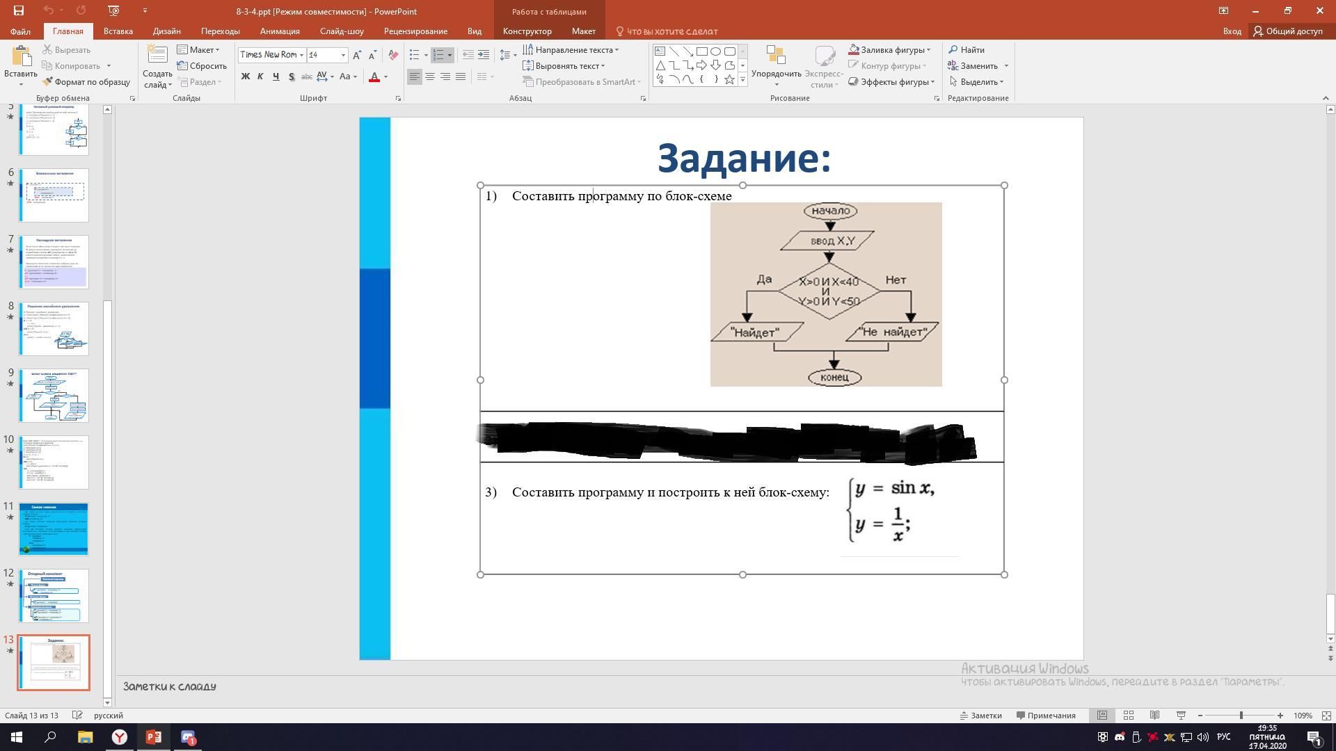Click the Format Painter (Формат по образцу)

pos(86,82)
